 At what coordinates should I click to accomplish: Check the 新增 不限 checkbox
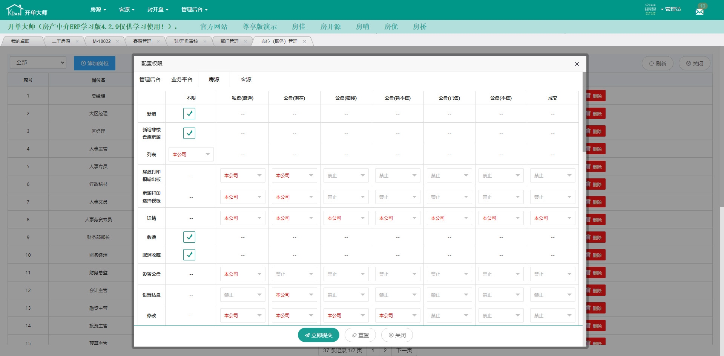pos(189,114)
